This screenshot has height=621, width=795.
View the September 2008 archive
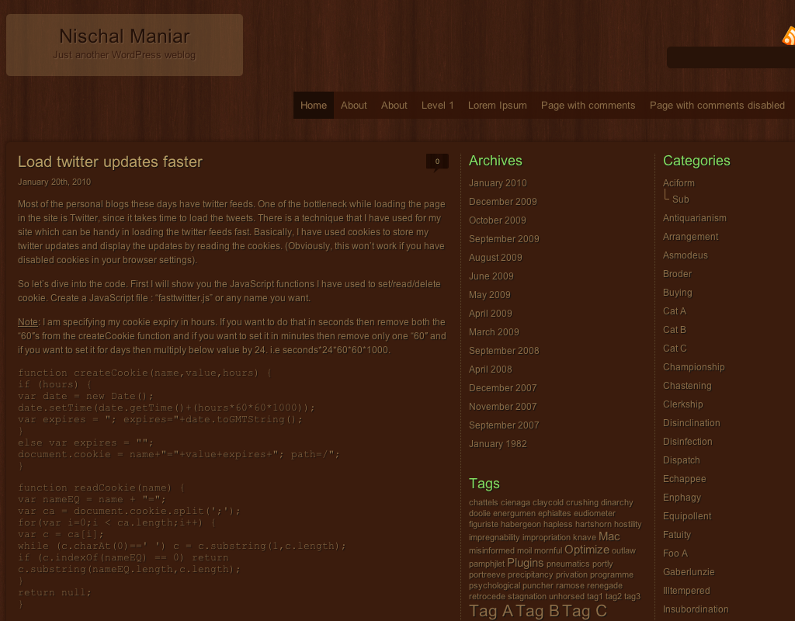[x=504, y=351]
